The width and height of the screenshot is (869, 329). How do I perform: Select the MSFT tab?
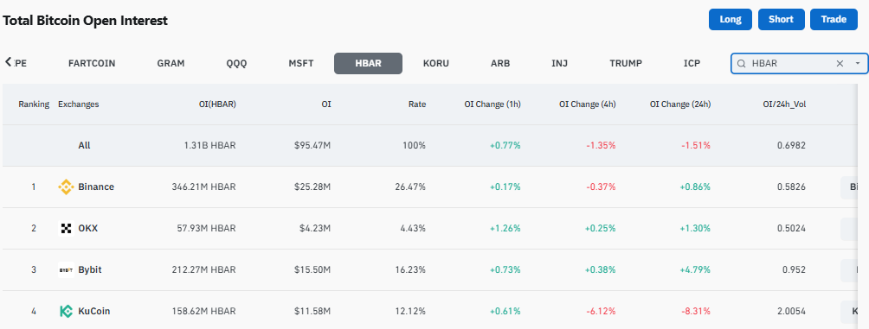point(301,63)
